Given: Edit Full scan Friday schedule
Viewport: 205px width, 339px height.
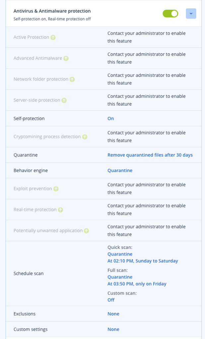Looking at the screenshot, I should 137,284.
